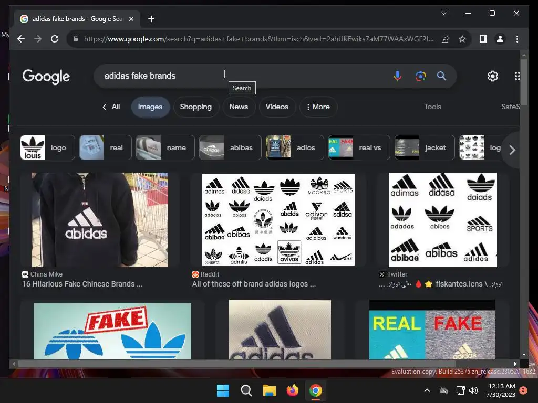Open the Tools filter options
This screenshot has height=403, width=538.
pyautogui.click(x=432, y=107)
